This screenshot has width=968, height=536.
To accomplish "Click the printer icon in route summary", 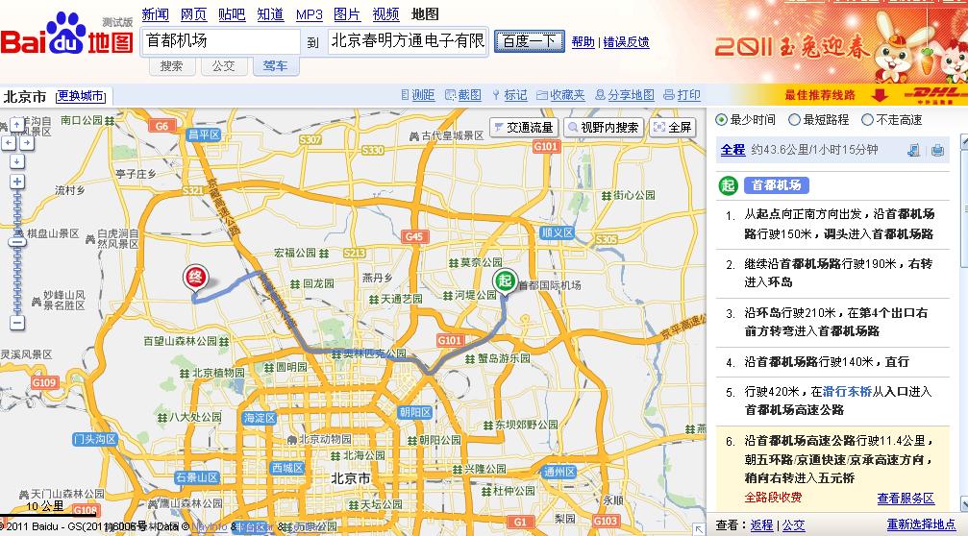I will pos(937,150).
